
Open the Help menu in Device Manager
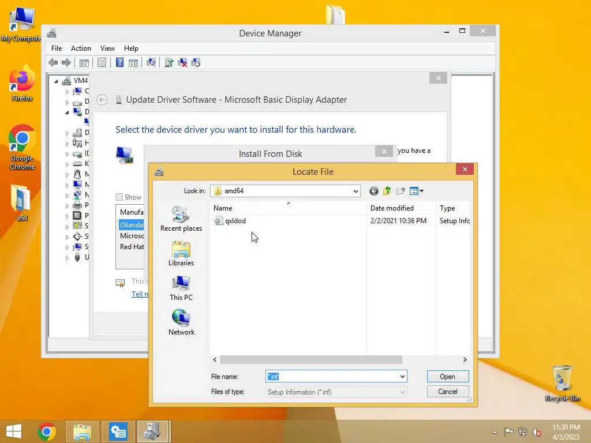131,48
